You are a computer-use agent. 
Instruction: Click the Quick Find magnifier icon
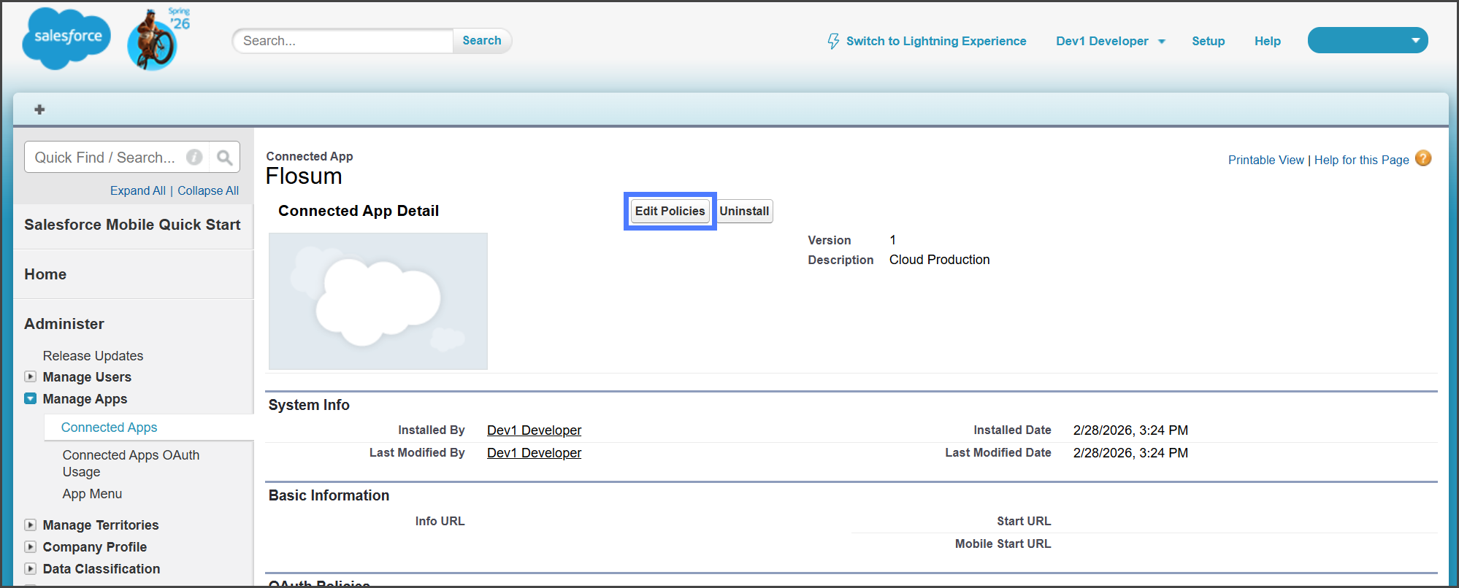coord(224,158)
